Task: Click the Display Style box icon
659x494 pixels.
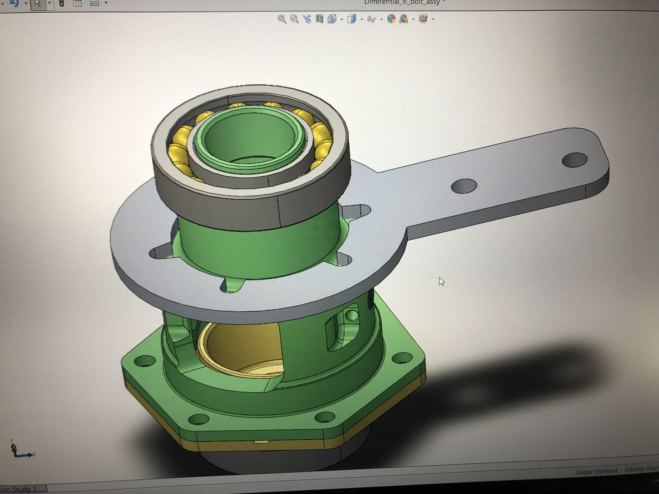Action: 352,19
